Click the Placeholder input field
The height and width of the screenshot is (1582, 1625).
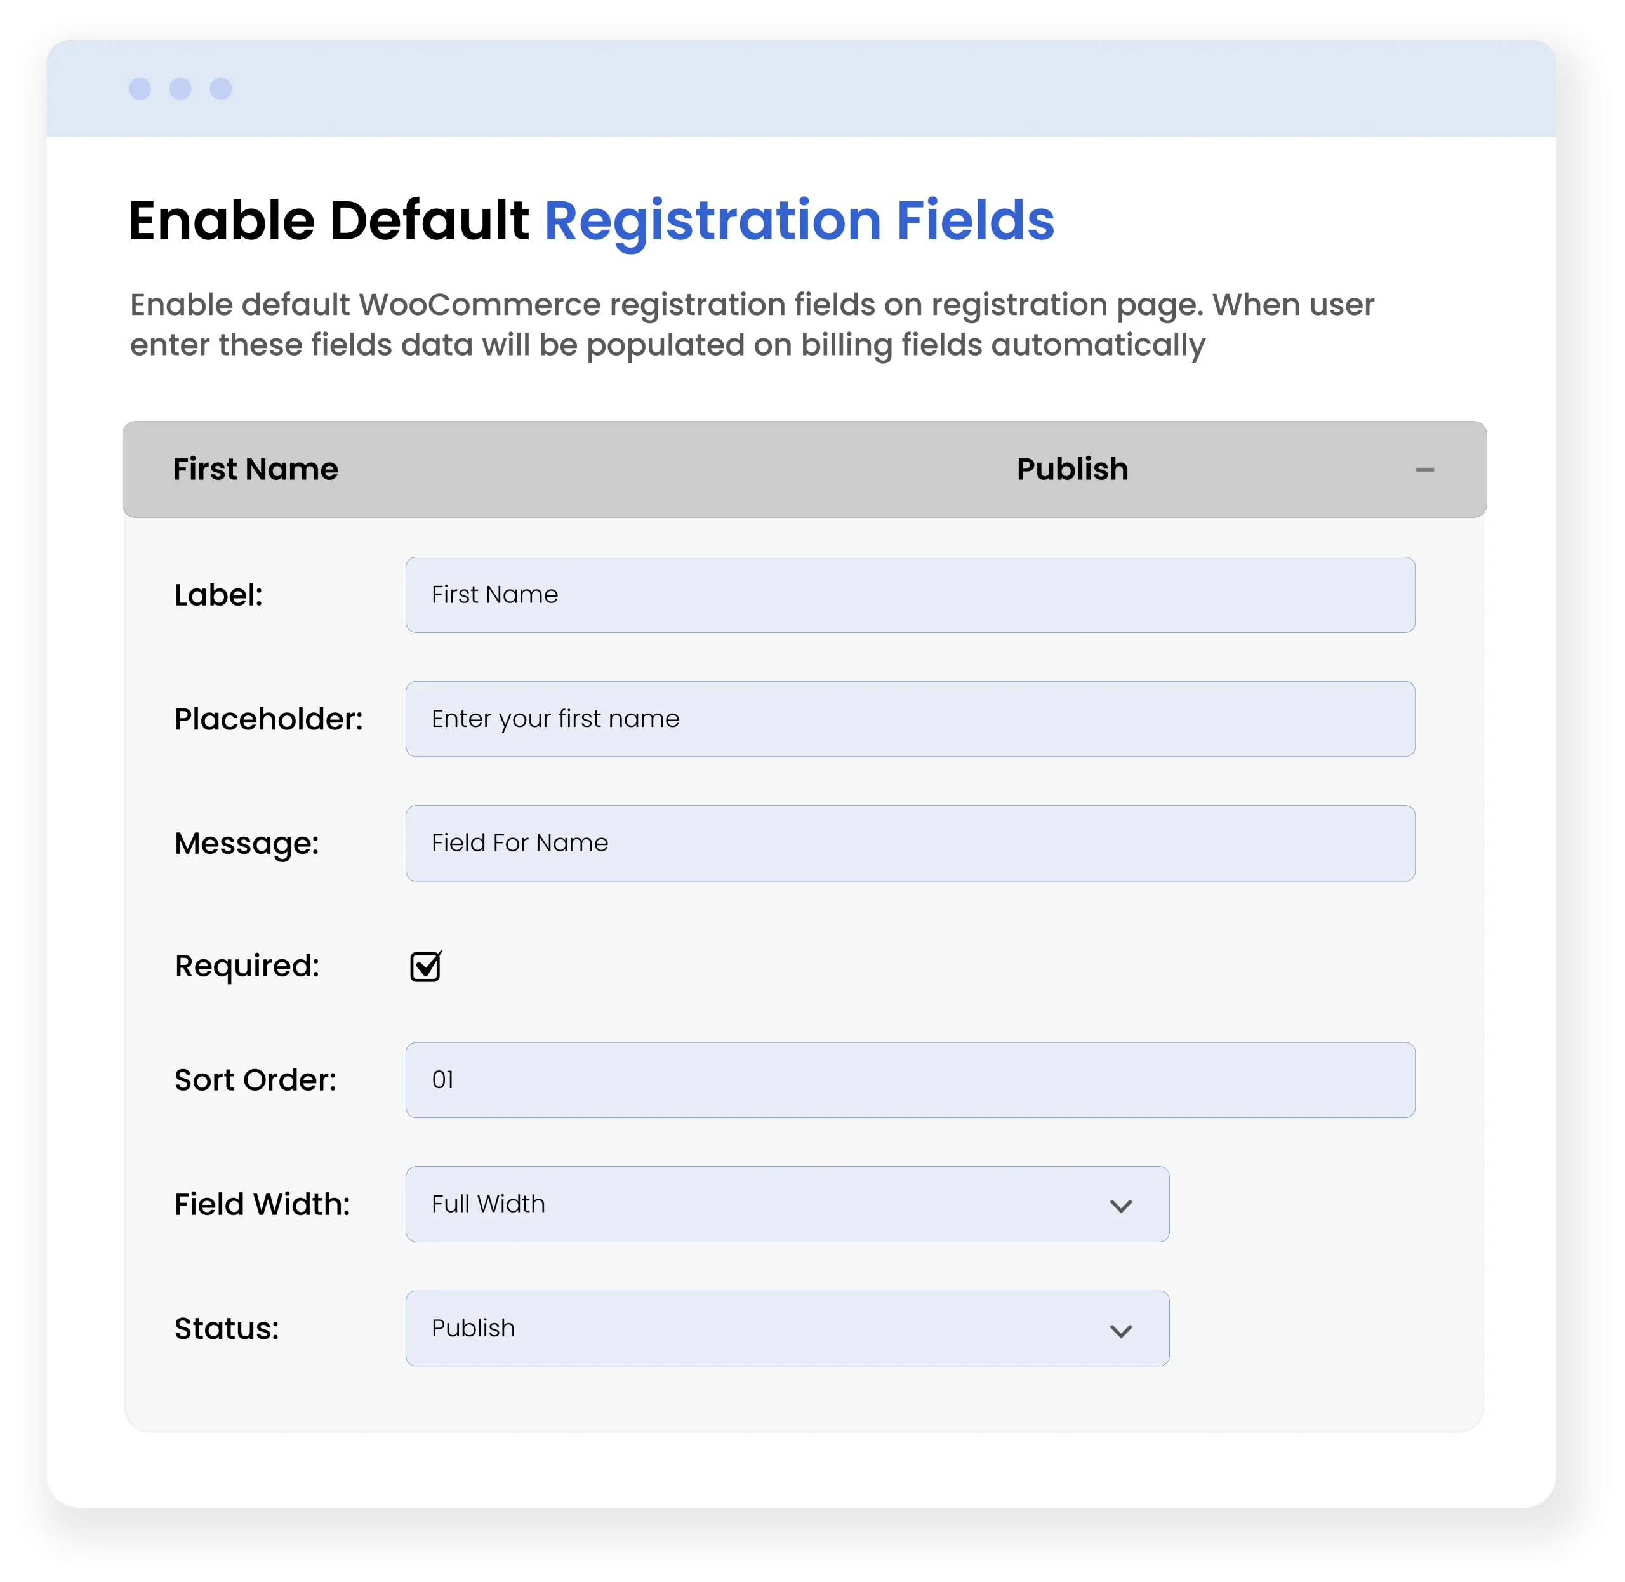click(910, 719)
